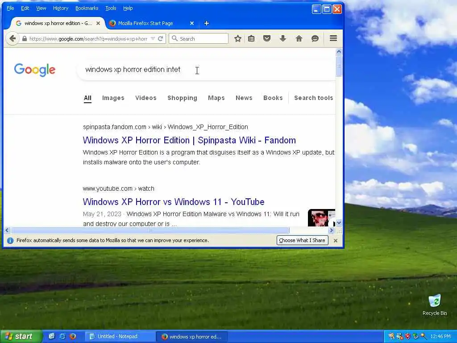Click the address bar URL field
Image resolution: width=457 pixels, height=343 pixels.
[x=88, y=38]
